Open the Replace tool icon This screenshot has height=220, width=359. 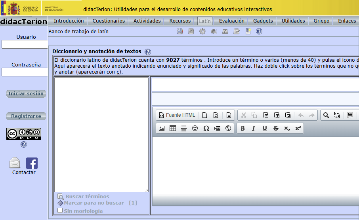pos(337,115)
